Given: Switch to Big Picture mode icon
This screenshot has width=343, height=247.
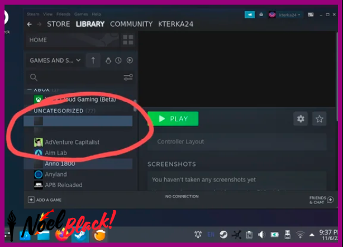Looking at the screenshot, I should (311, 15).
